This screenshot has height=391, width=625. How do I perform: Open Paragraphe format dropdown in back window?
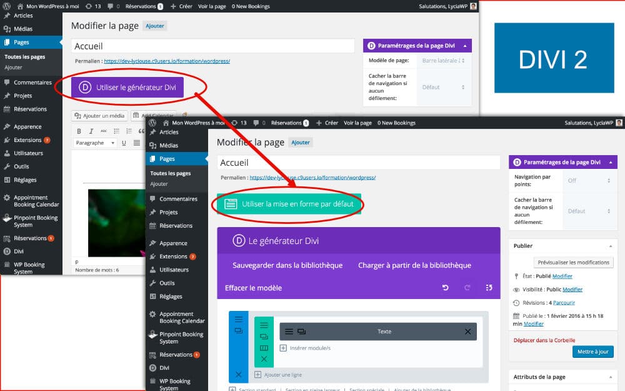(95, 143)
